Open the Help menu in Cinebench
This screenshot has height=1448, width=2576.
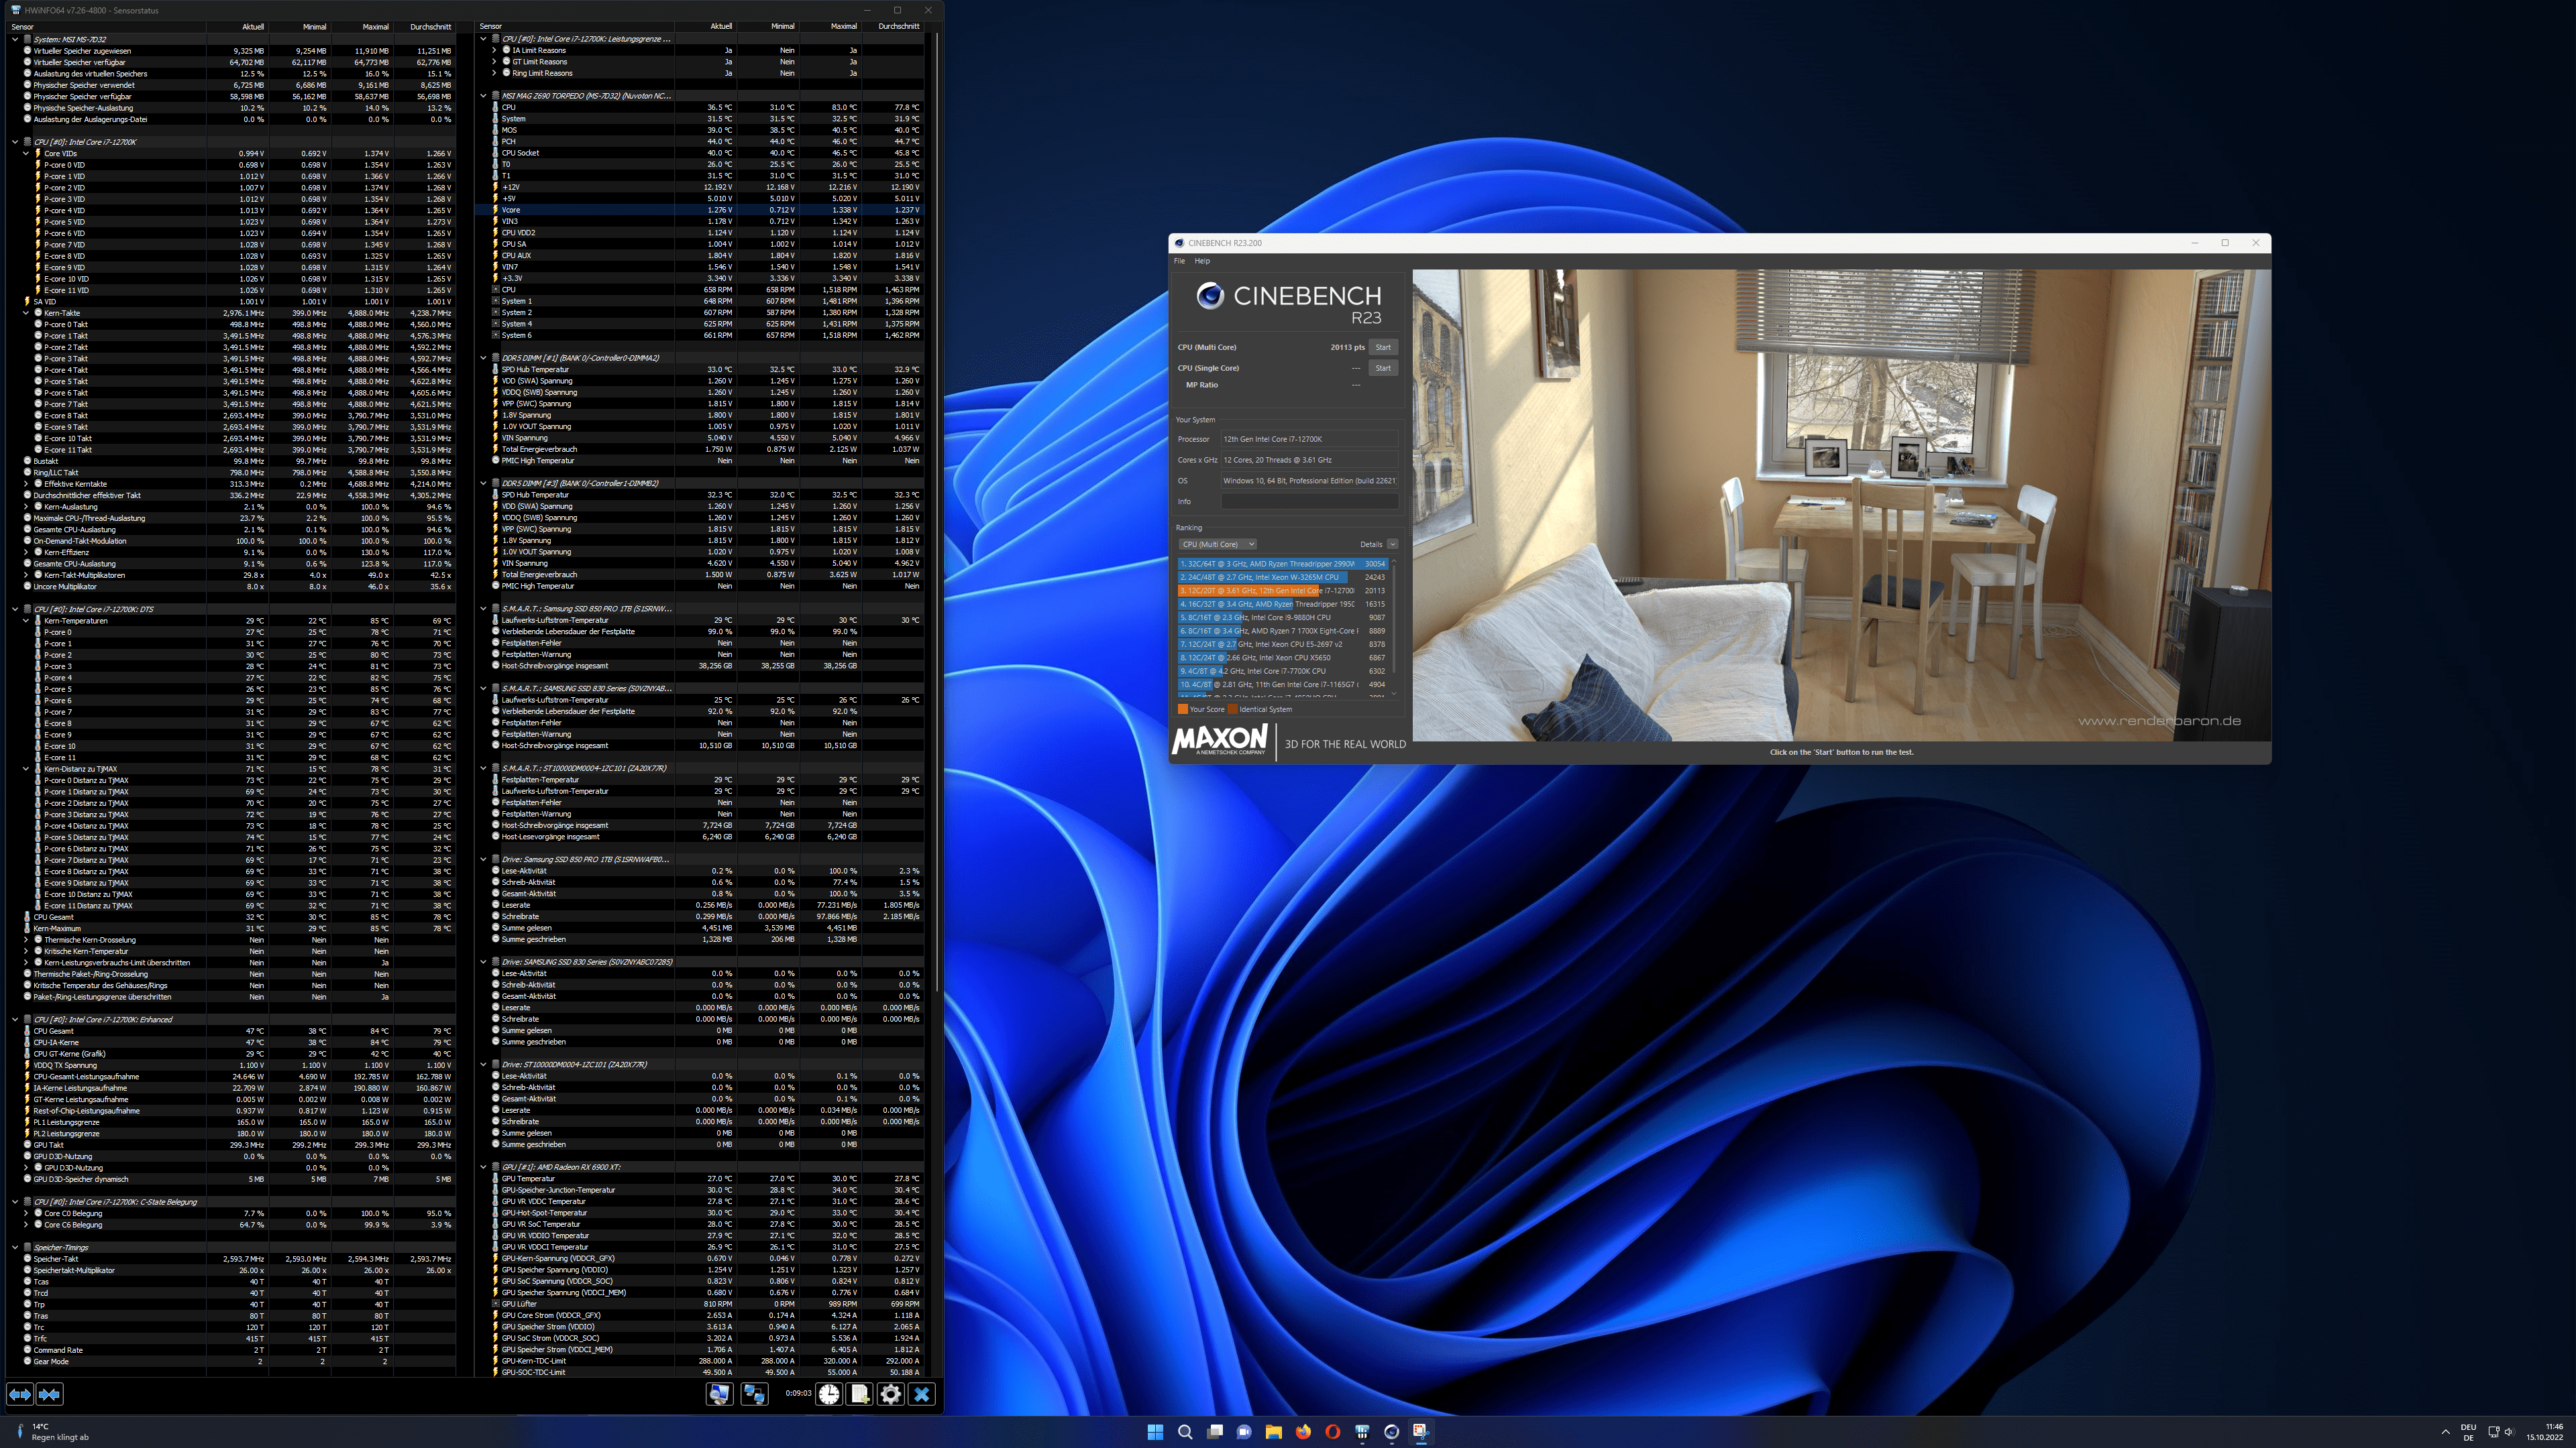1202,261
